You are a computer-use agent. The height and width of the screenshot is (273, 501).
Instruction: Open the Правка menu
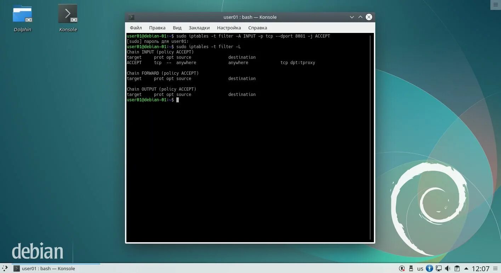[157, 28]
